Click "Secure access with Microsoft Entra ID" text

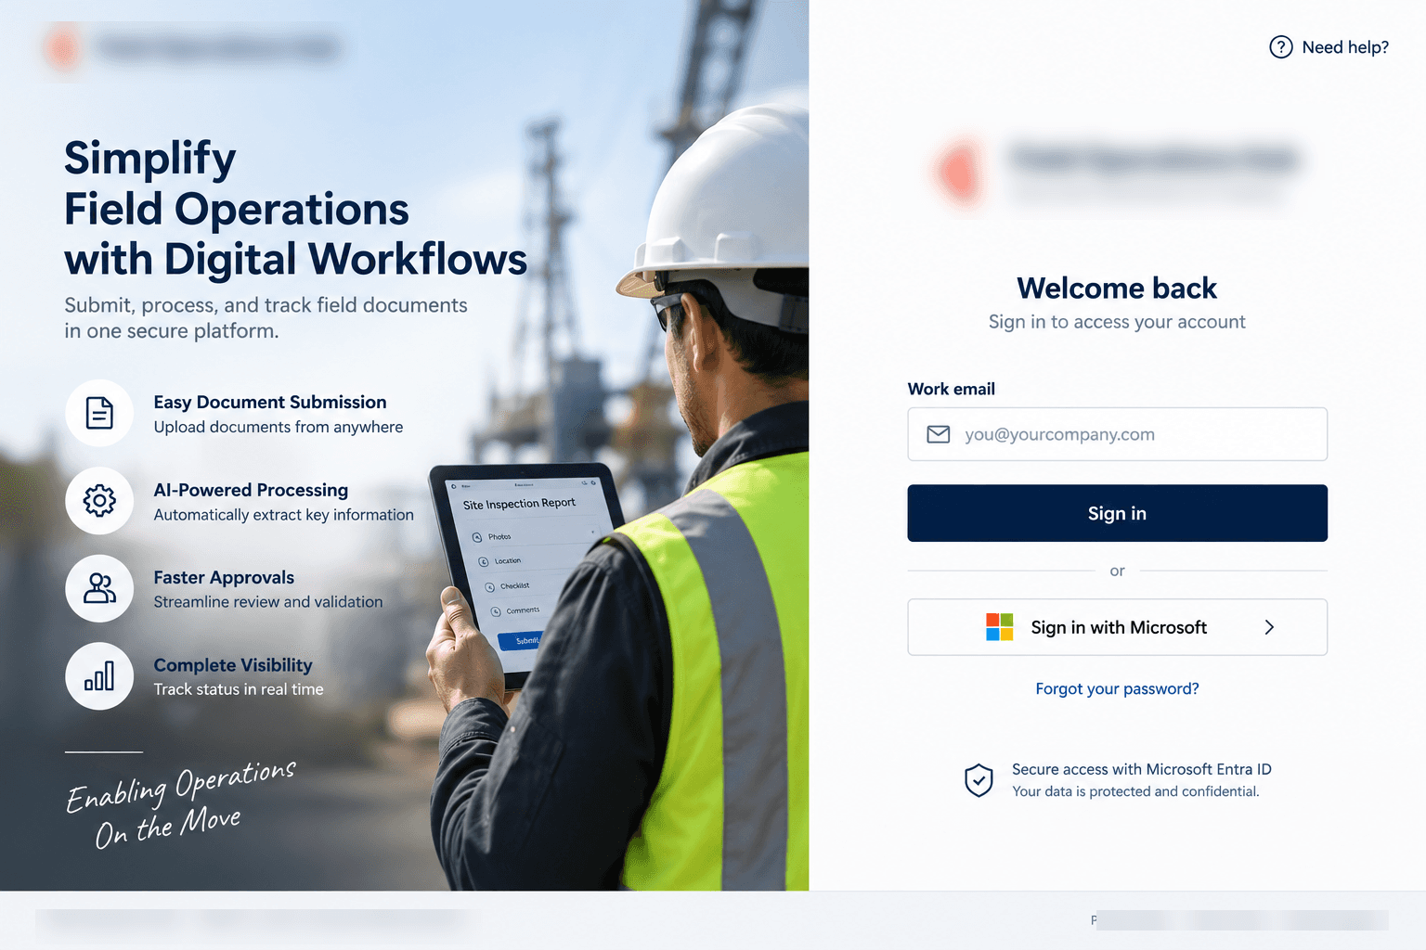coord(1142,769)
